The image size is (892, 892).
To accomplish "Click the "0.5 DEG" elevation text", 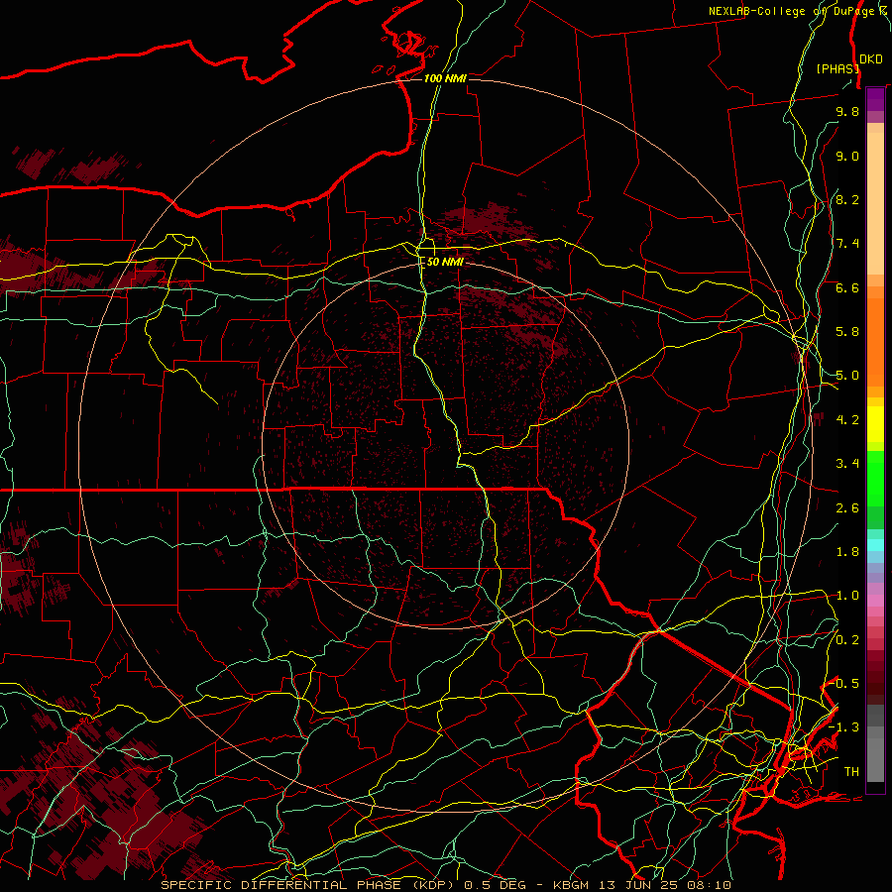I will [494, 885].
